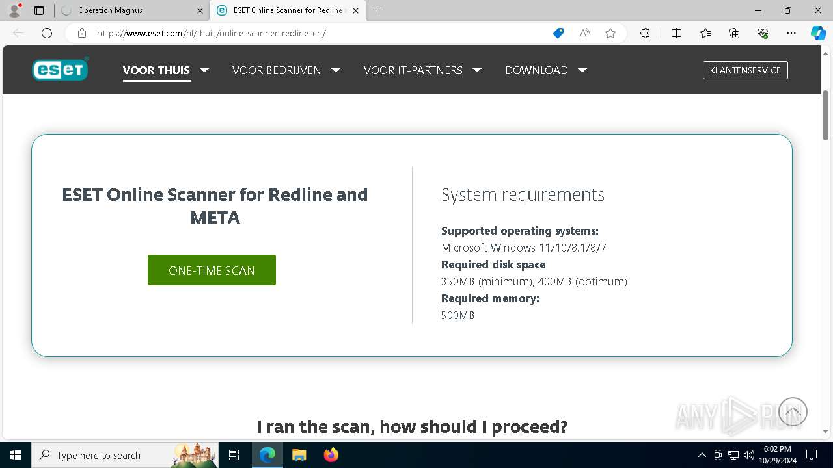The width and height of the screenshot is (833, 468).
Task: Click the heading I ran the scan, how should I proceed?
Action: click(x=412, y=426)
